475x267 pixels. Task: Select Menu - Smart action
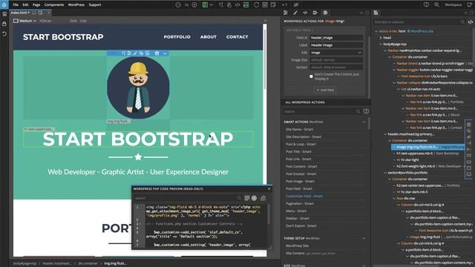(x=296, y=211)
